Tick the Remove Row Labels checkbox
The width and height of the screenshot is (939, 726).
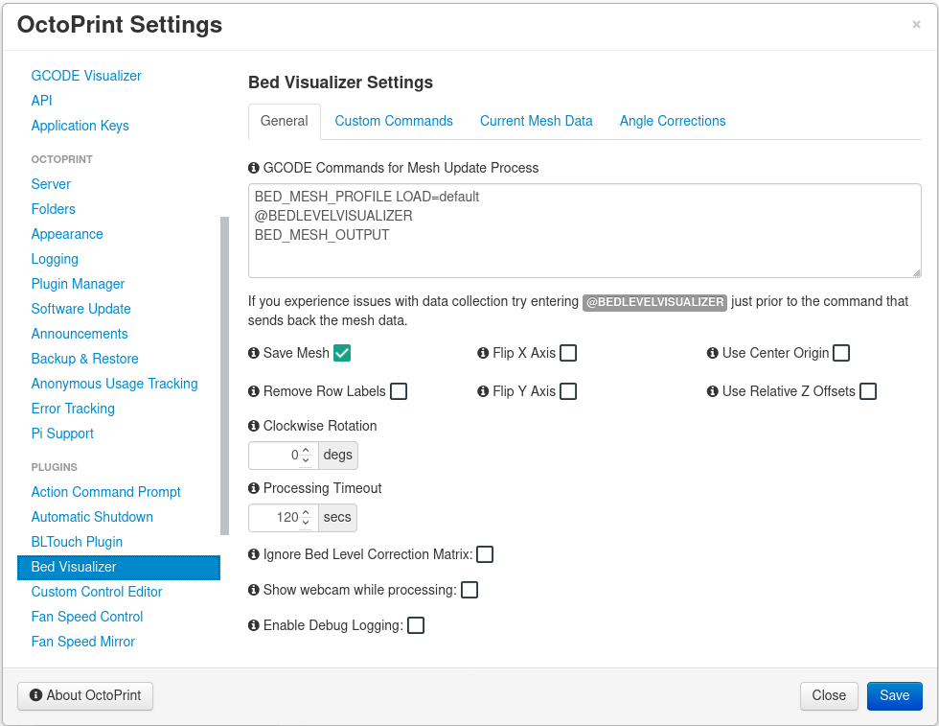399,391
